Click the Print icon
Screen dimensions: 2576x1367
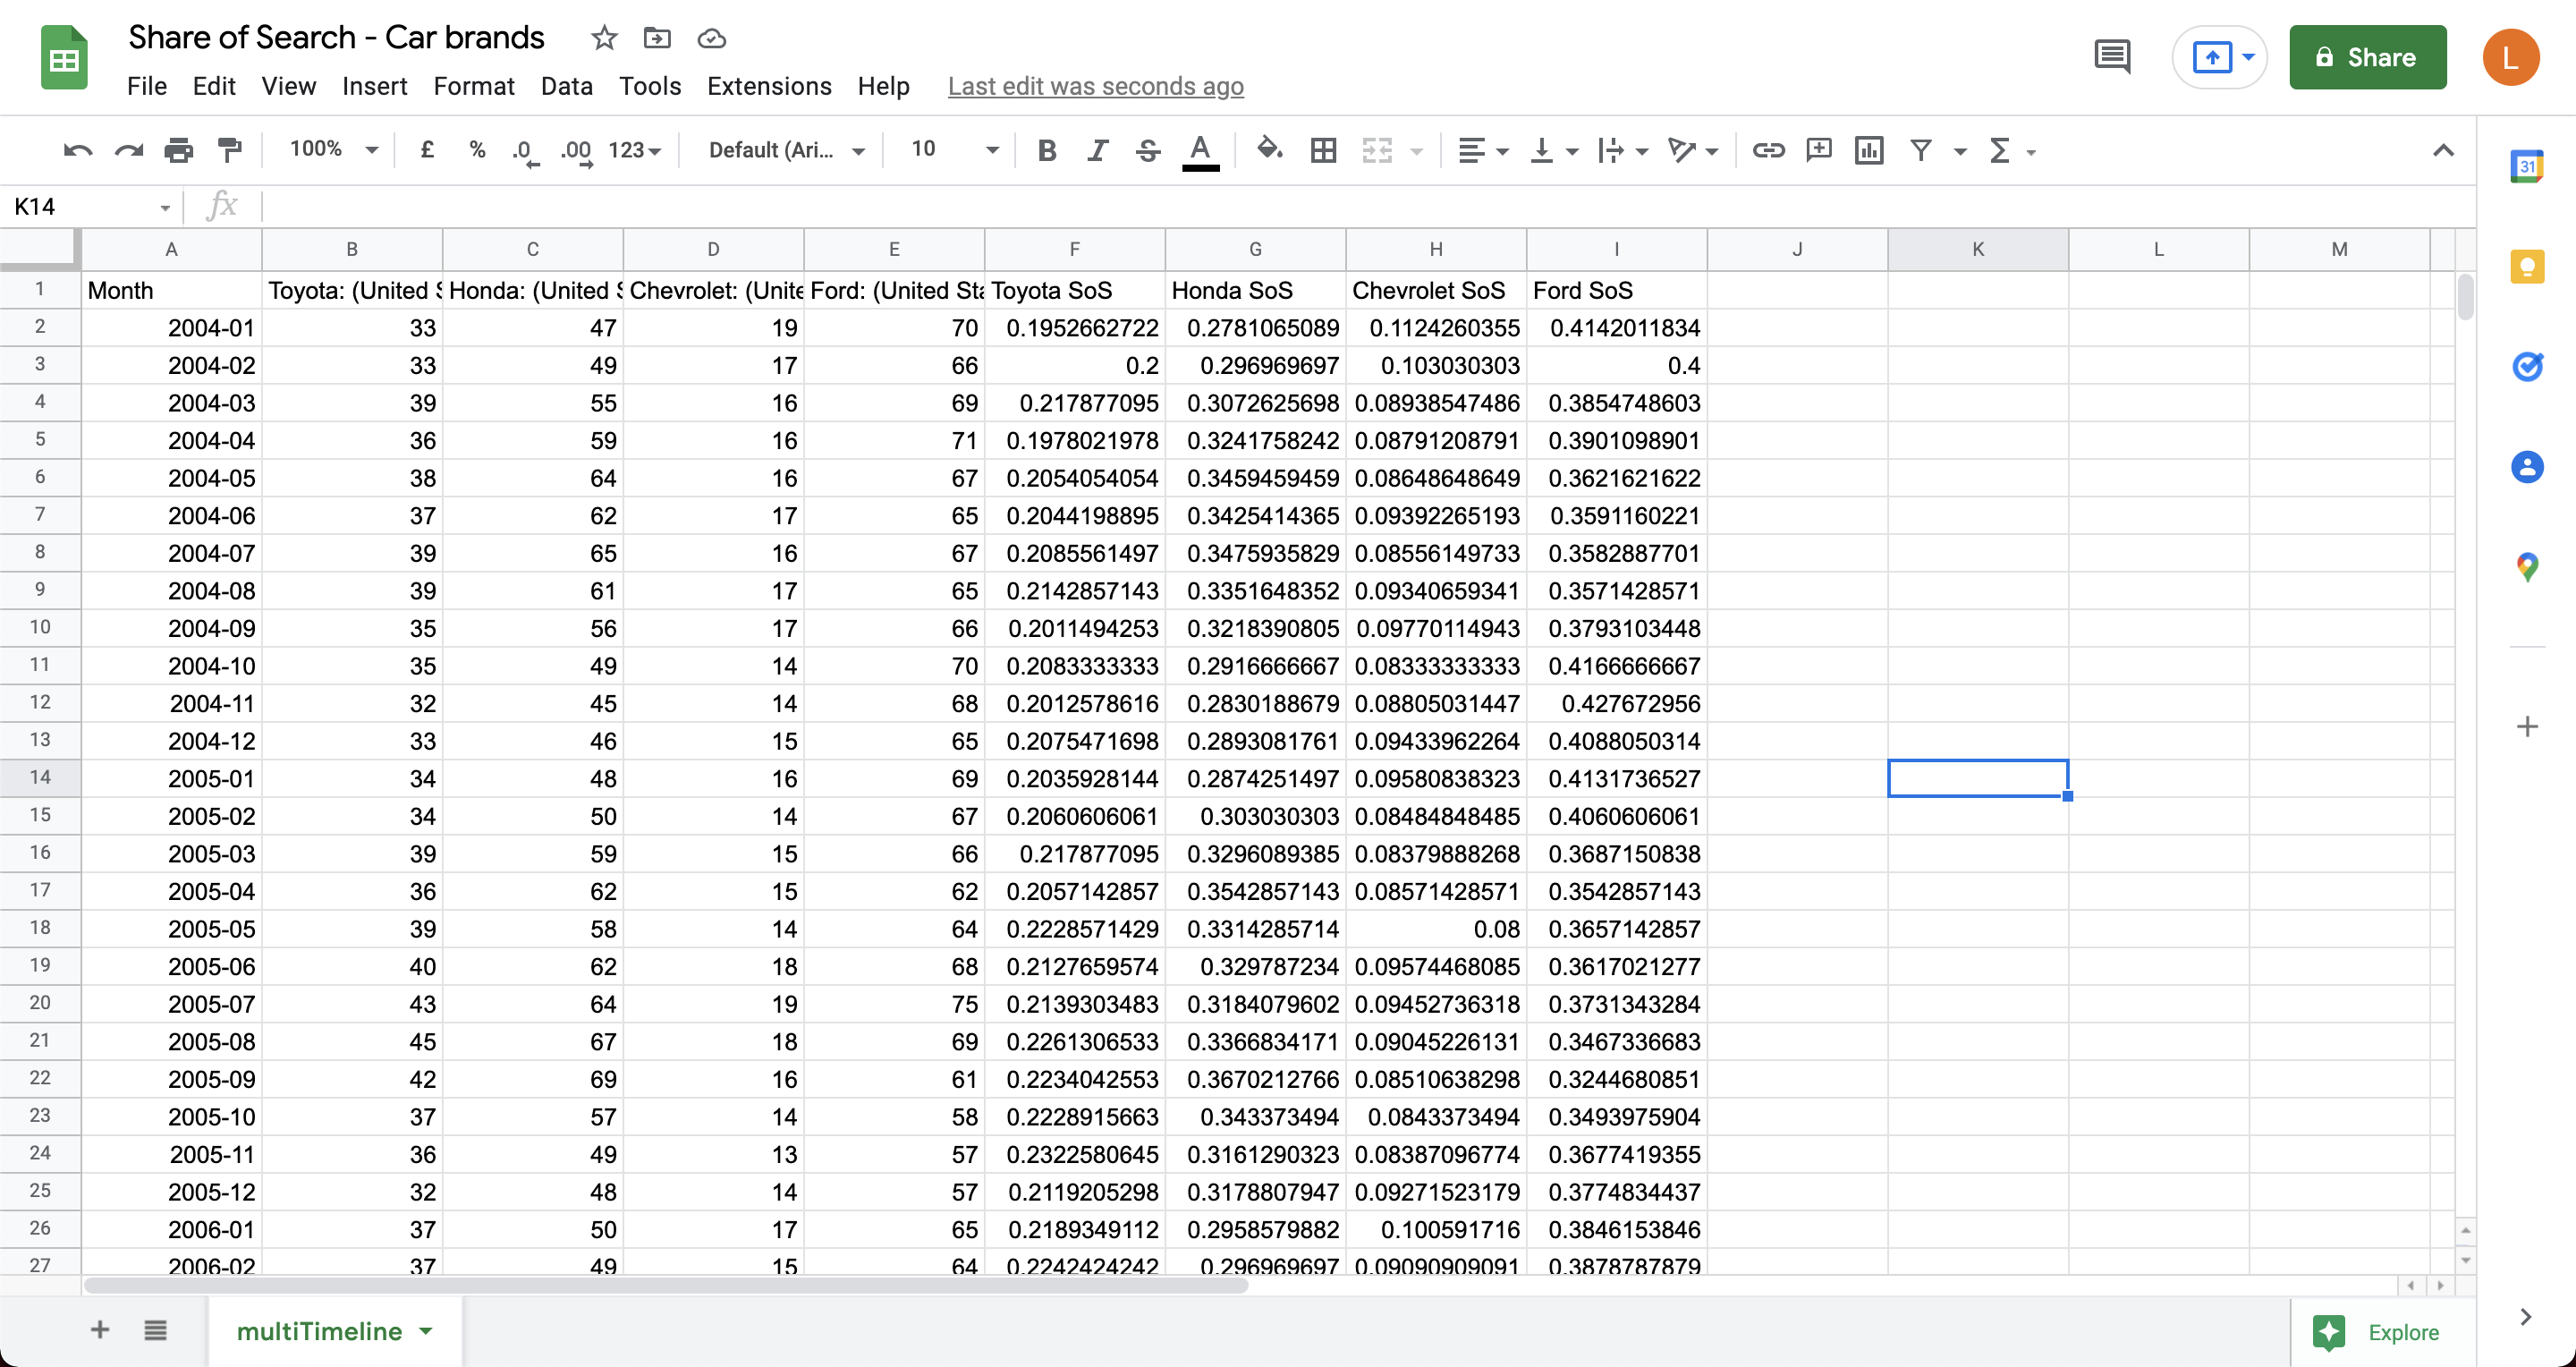tap(179, 150)
